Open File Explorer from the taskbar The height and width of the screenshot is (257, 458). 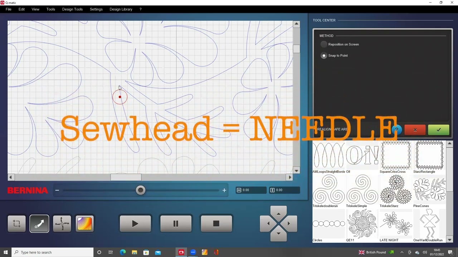(x=135, y=252)
